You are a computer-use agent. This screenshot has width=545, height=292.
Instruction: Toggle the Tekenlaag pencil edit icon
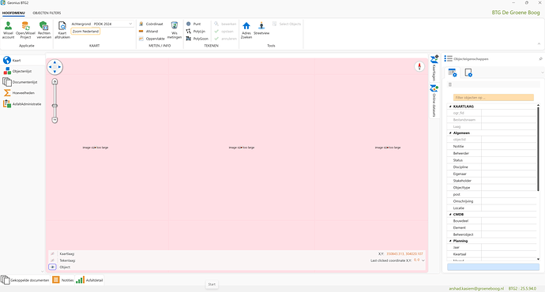pyautogui.click(x=52, y=260)
